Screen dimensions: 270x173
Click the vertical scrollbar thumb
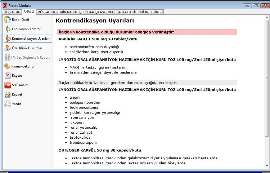tap(267, 78)
